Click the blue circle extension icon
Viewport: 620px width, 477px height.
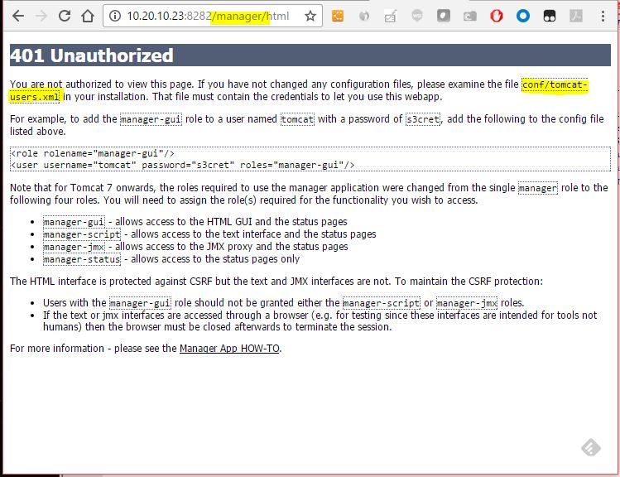523,16
